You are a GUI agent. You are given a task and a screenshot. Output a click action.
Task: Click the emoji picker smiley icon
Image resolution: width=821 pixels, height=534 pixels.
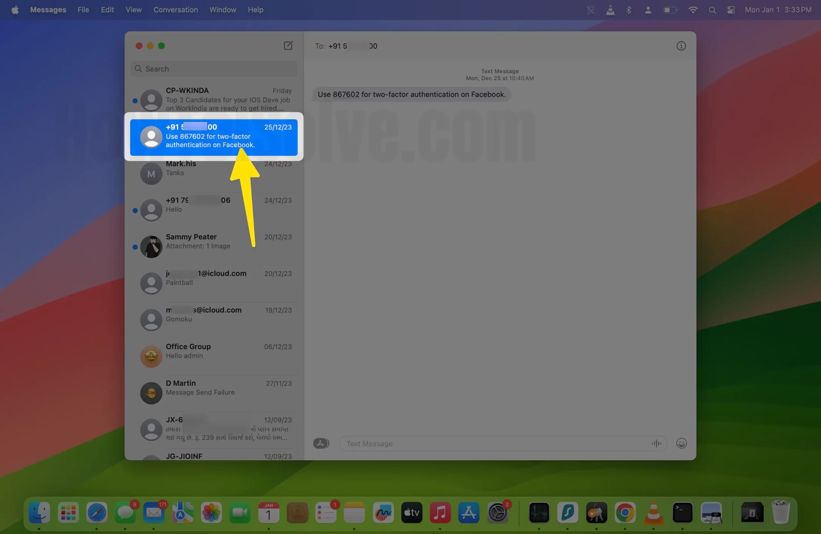pyautogui.click(x=681, y=443)
